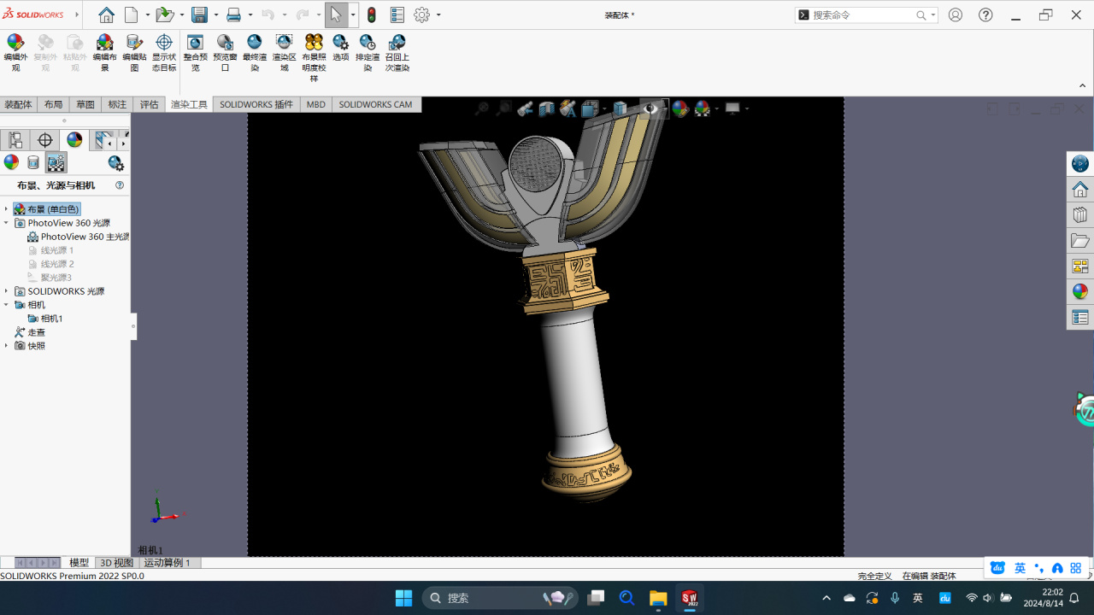Click the Options gear icon in top toolbar
1094x615 pixels.
(422, 15)
